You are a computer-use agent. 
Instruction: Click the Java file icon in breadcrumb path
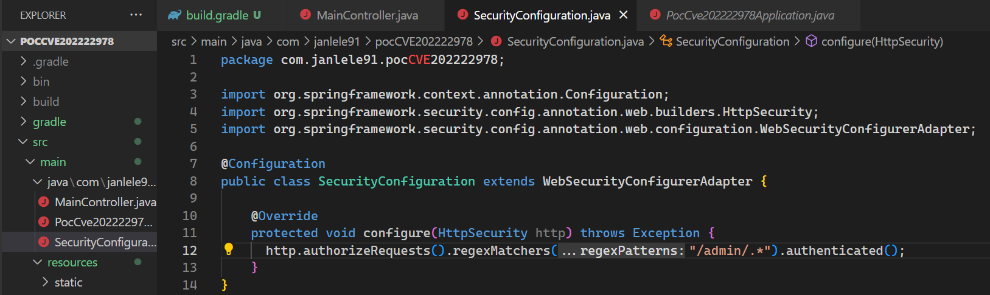pos(497,41)
